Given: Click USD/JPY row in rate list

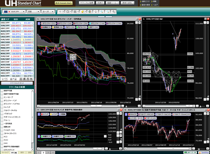Looking at the screenshot, I should (17, 23).
